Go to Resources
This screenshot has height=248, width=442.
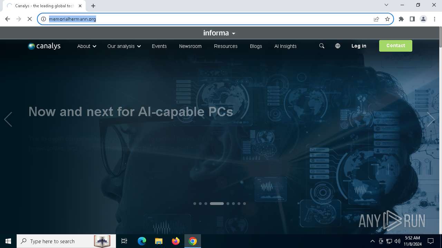(x=226, y=46)
